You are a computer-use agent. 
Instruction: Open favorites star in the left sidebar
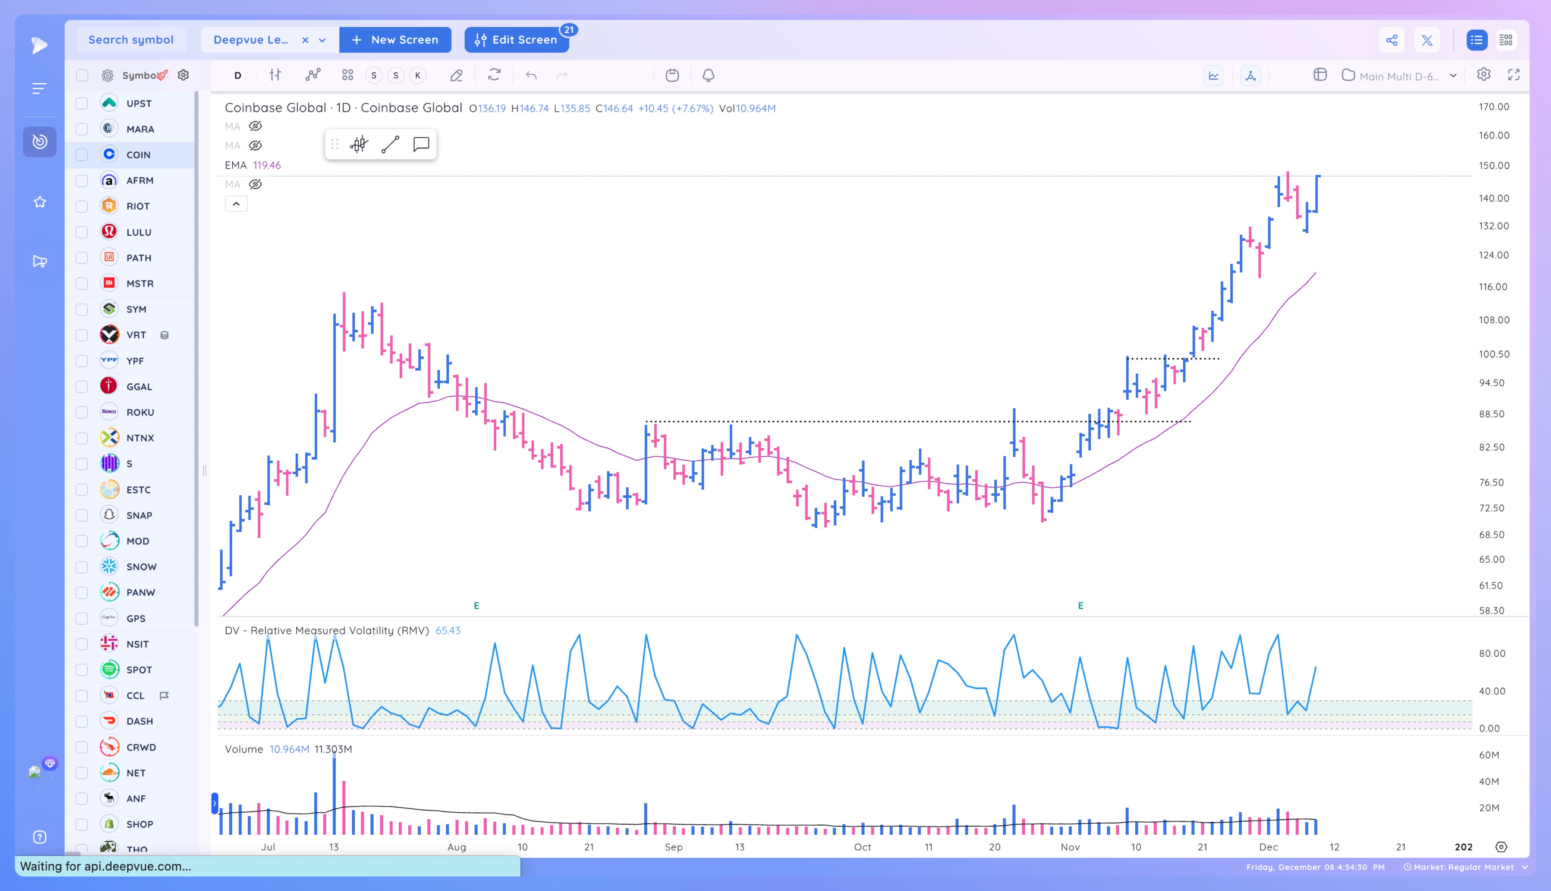40,202
